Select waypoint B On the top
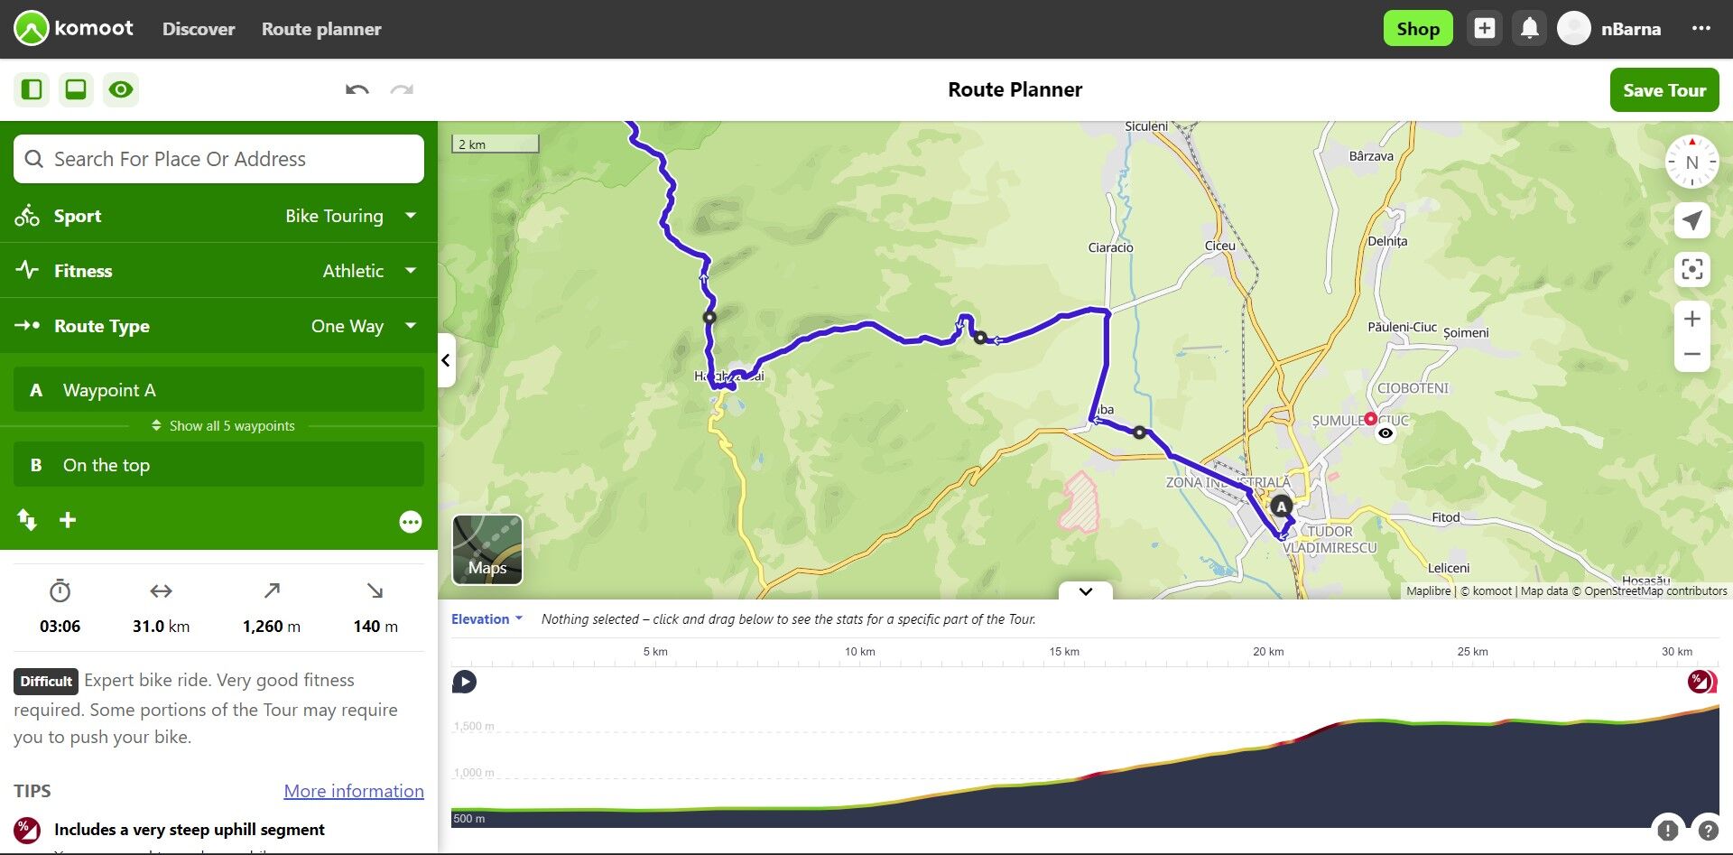 [218, 465]
